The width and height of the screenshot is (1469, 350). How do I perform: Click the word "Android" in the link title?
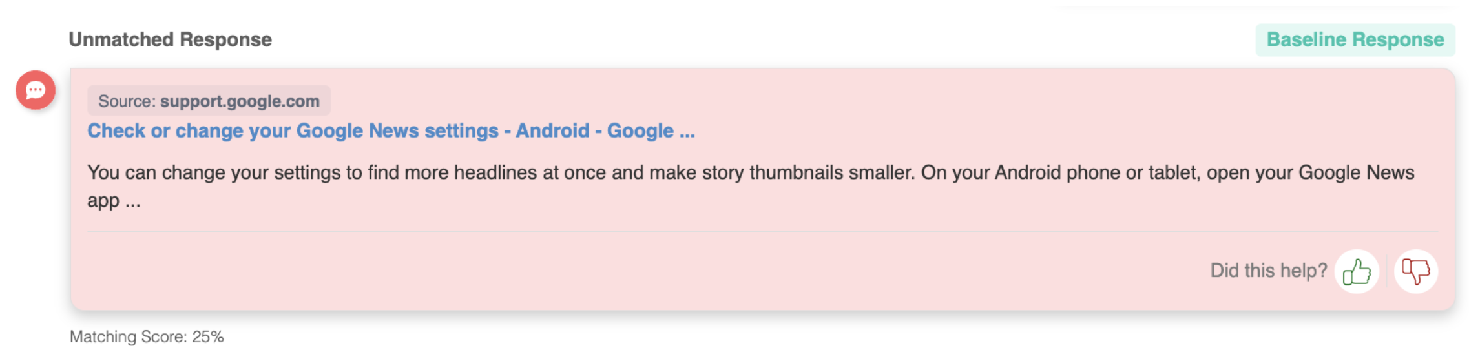(x=552, y=131)
